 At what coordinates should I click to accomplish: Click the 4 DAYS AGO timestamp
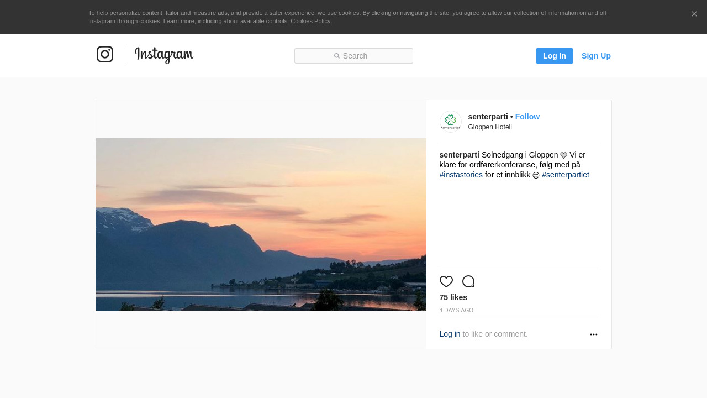pos(456,311)
